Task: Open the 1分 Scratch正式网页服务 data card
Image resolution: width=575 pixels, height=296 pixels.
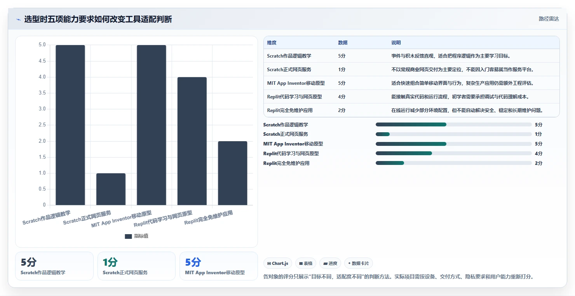Action: (136, 266)
